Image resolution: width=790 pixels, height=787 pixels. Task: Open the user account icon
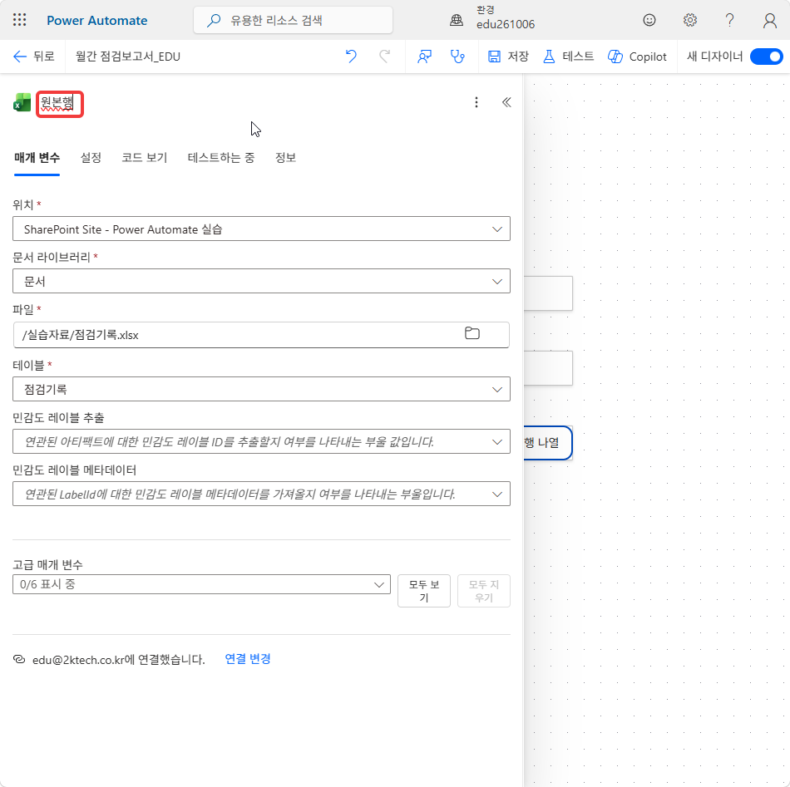tap(769, 20)
